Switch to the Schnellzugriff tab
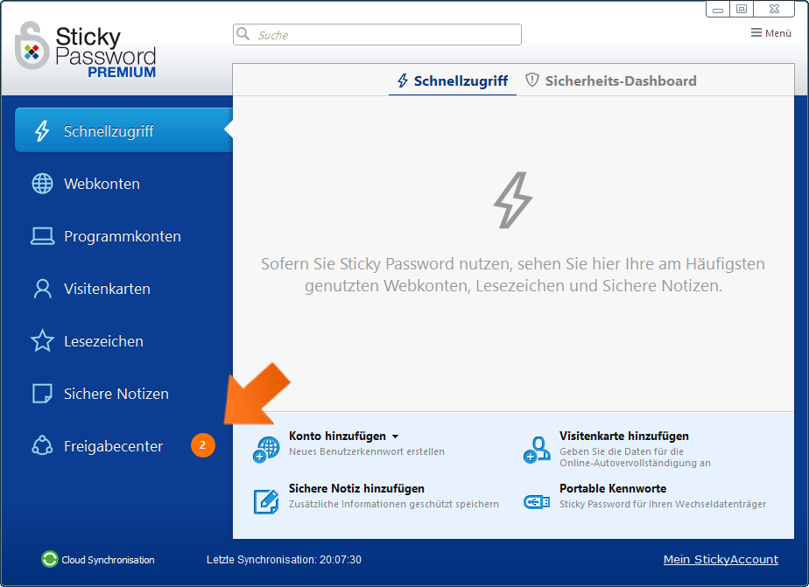The height and width of the screenshot is (587, 809). 453,80
